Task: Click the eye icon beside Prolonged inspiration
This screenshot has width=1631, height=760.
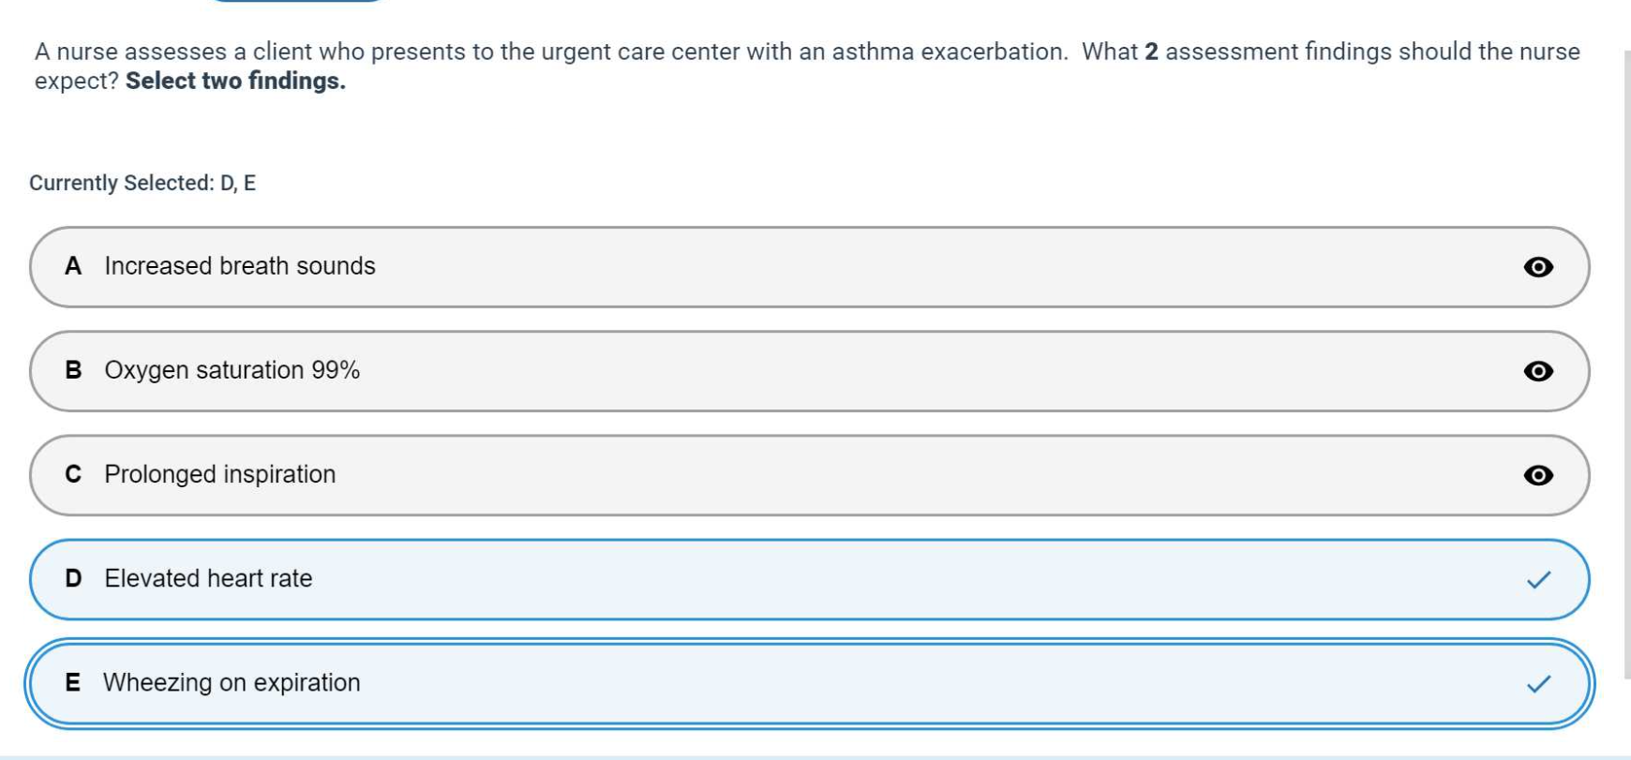Action: (x=1538, y=475)
